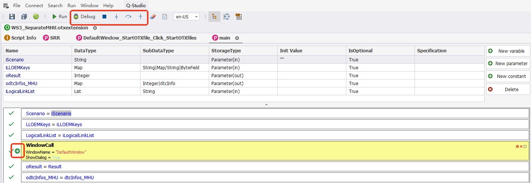Select odtcInfos_MHU = dtcInfos_MHU step

275,177
